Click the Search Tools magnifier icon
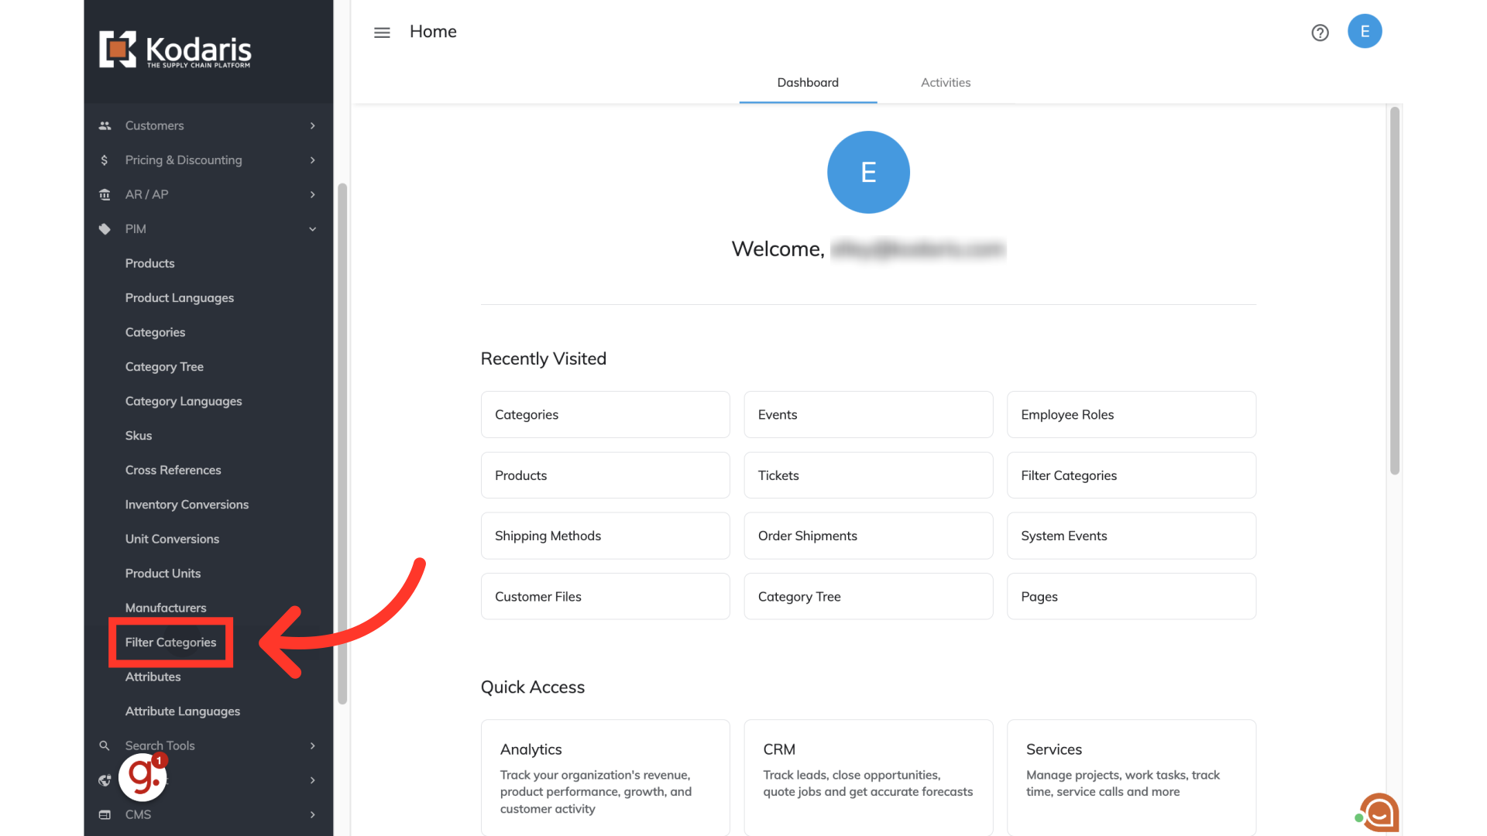Screen dimensions: 1487x836 (x=105, y=745)
